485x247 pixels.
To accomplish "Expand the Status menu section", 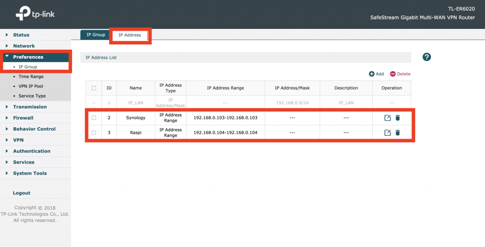I will [x=21, y=35].
